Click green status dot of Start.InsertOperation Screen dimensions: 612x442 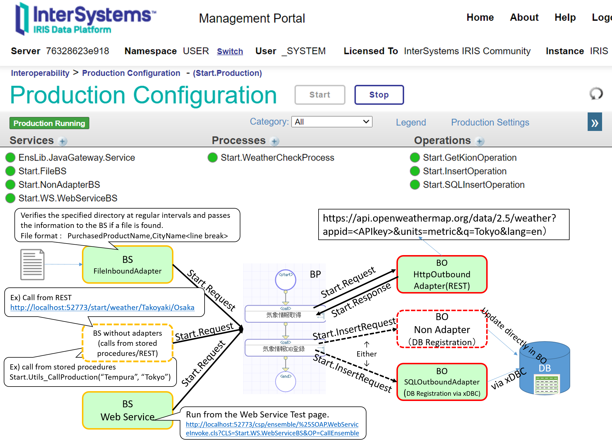[x=415, y=171]
